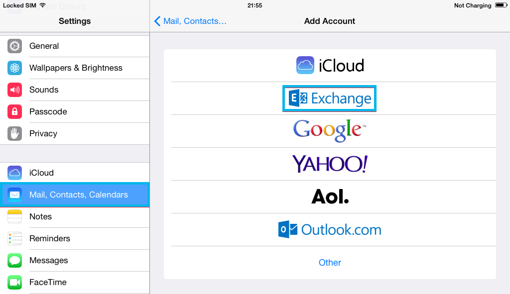Choose Exchange account type
This screenshot has height=294, width=510.
tap(330, 98)
